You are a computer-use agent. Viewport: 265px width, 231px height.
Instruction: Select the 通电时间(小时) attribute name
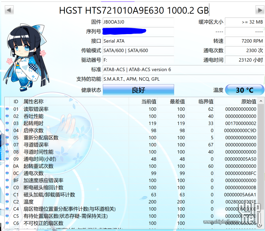point(40,159)
